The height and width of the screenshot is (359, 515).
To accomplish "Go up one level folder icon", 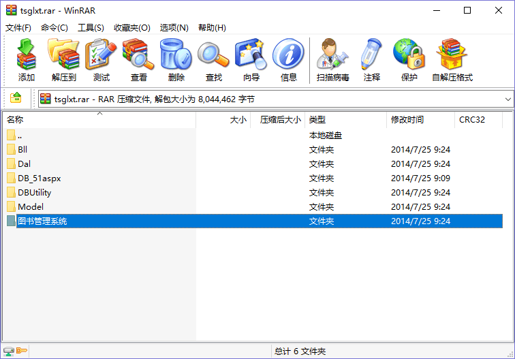I will point(16,98).
